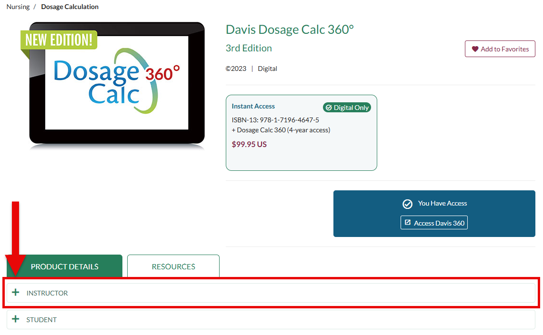
Task: Open the Nursing breadcrumb link
Action: [x=18, y=7]
